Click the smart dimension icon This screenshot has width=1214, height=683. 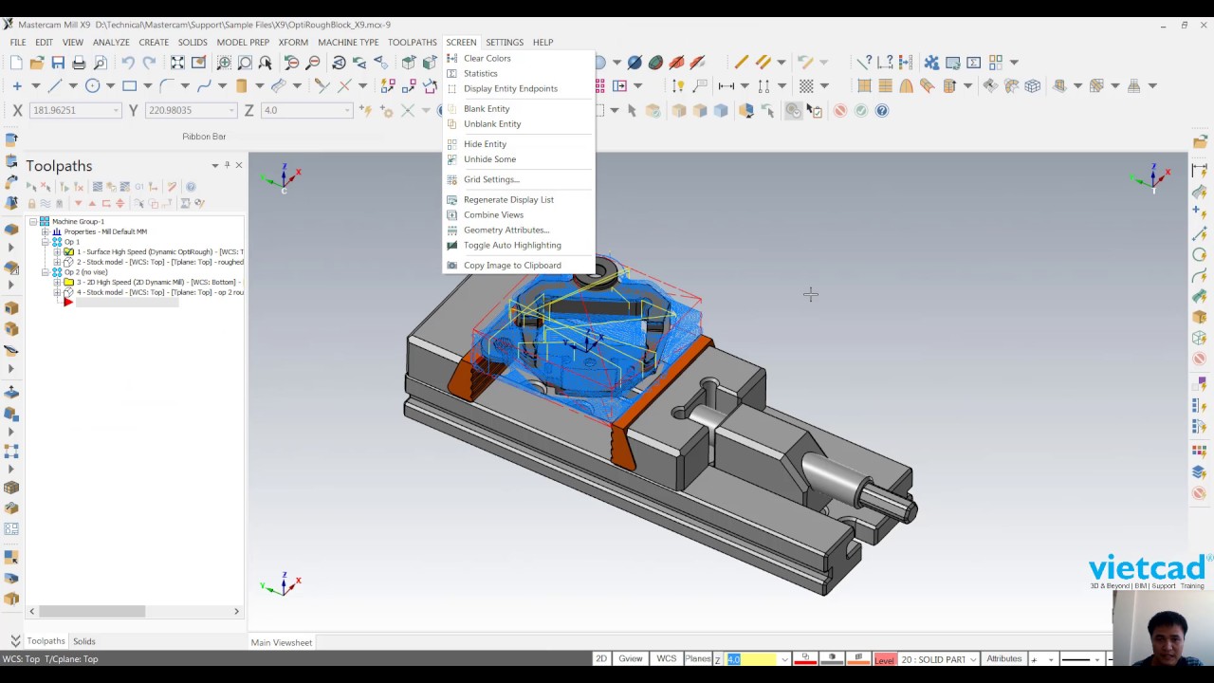click(678, 85)
